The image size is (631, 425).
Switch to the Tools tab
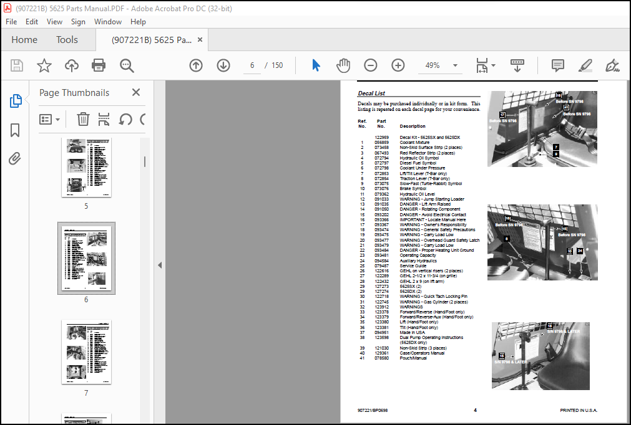(x=67, y=40)
